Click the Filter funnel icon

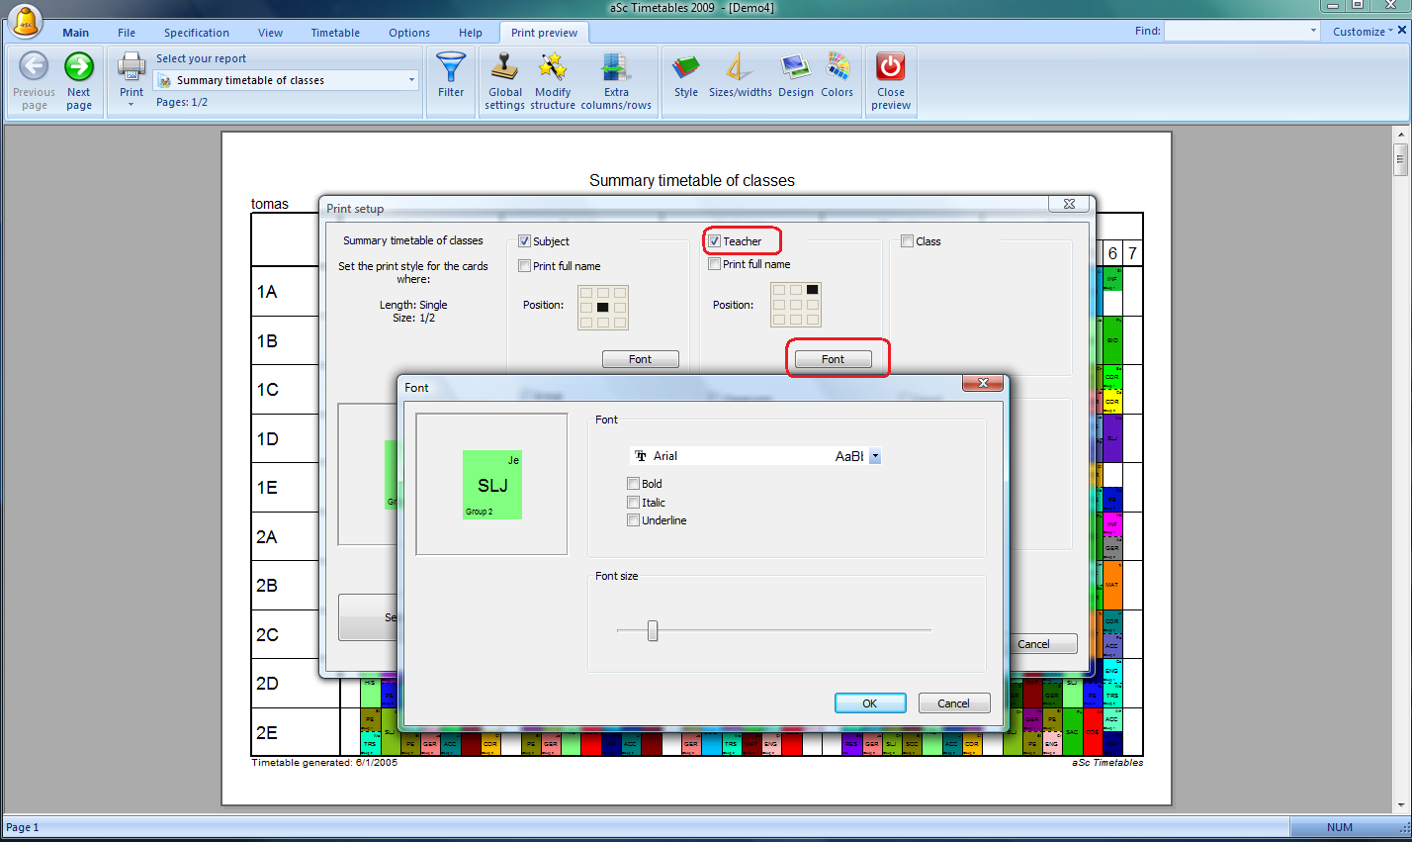point(451,68)
